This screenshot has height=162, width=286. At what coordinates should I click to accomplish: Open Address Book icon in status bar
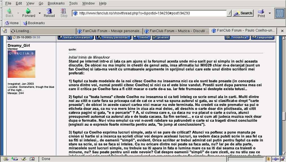(32, 159)
